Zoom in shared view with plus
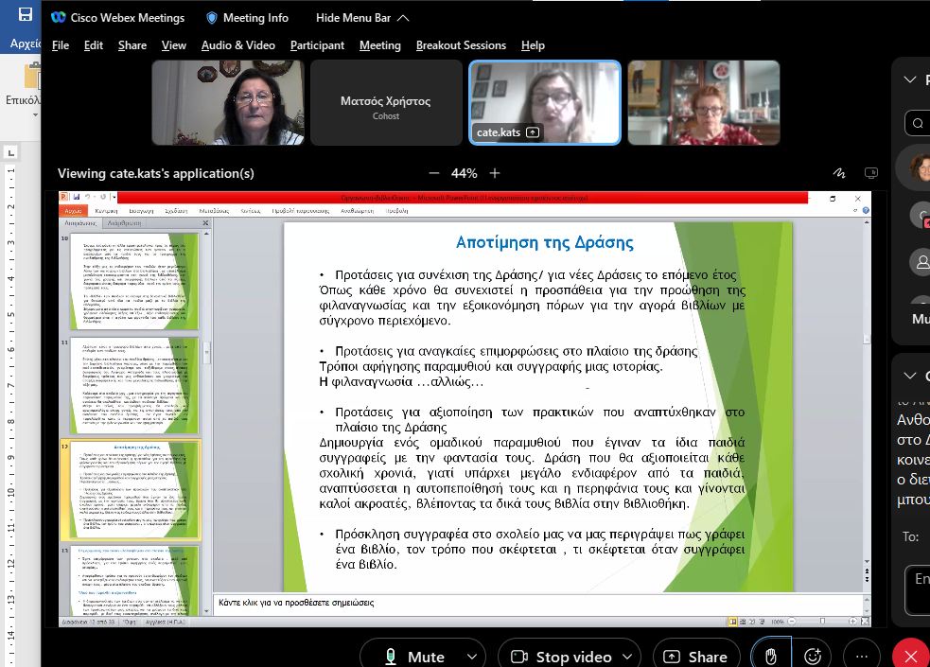 coord(494,173)
